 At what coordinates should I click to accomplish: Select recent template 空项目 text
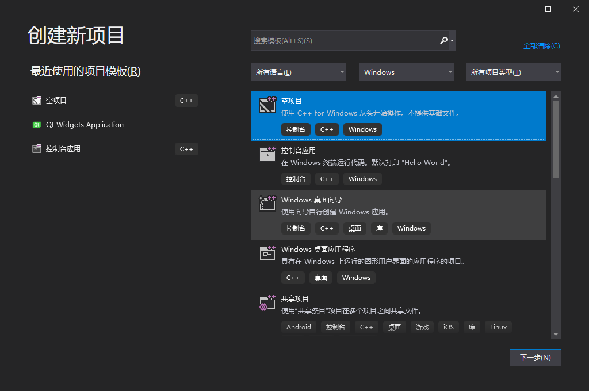tap(56, 100)
